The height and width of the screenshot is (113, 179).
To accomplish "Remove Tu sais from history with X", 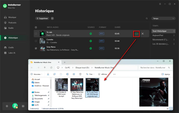I will point(143,34).
